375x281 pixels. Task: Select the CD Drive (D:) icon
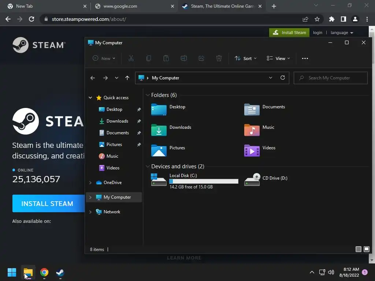point(252,179)
